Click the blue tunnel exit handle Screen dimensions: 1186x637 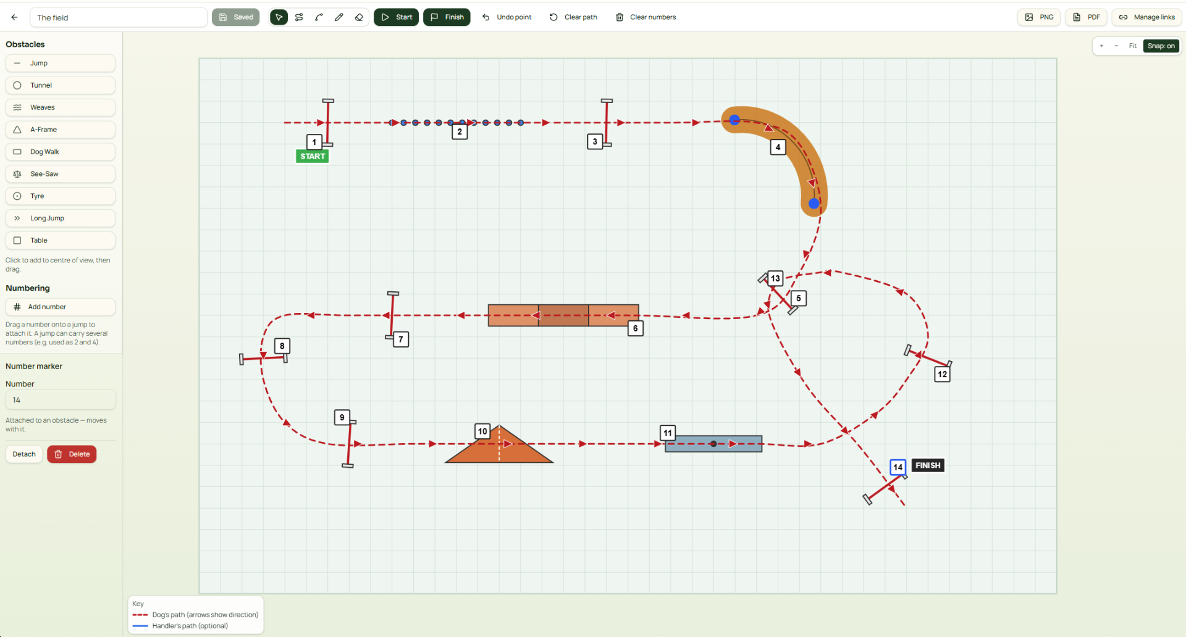(814, 203)
